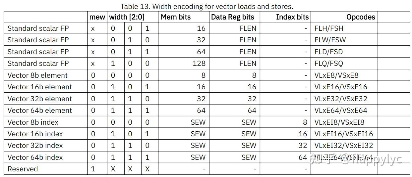The image size is (412, 177).
Task: Select the Vector 16b index row label
Action: click(35, 134)
